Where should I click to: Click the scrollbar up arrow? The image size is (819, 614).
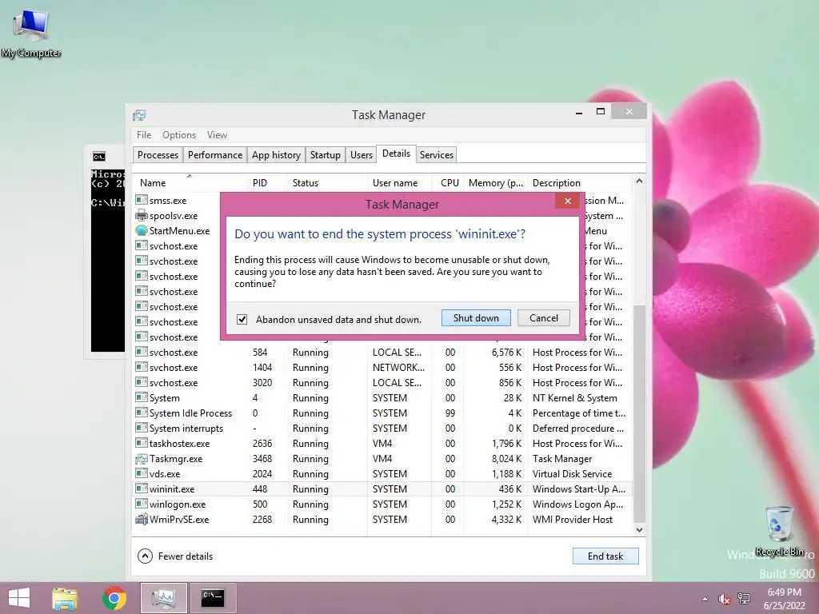click(639, 181)
